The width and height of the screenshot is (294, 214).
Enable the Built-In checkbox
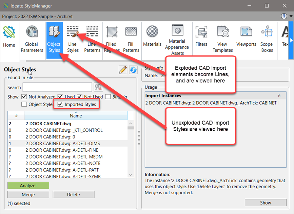click(x=108, y=97)
